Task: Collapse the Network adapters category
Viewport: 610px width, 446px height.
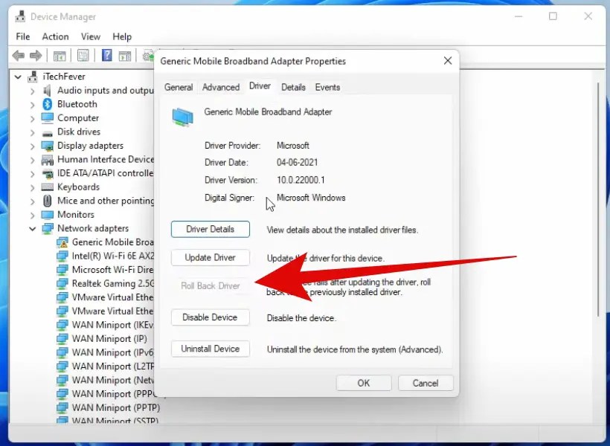Action: pos(31,228)
